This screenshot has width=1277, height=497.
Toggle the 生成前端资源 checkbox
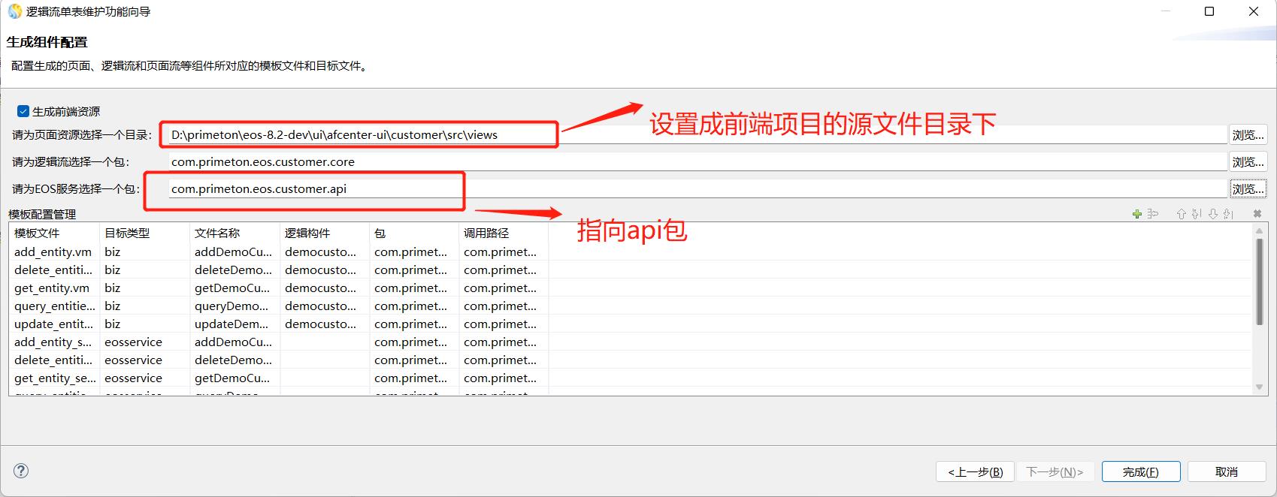[23, 111]
